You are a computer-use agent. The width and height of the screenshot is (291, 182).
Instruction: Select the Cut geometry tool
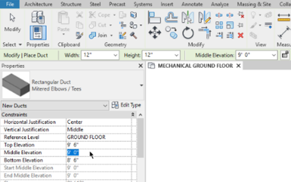pos(98,25)
